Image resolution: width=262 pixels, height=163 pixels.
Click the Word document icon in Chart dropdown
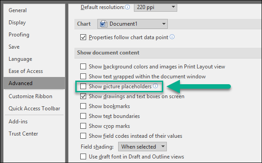coord(103,24)
